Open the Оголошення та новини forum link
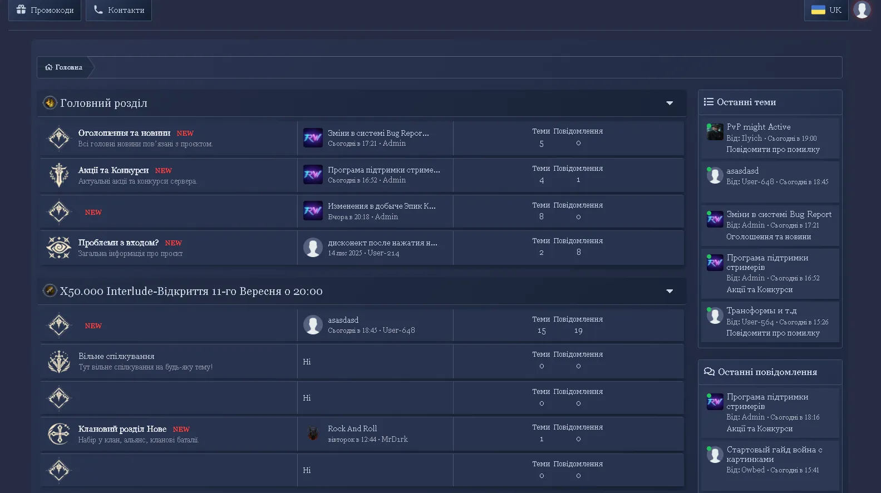The image size is (881, 493). click(124, 133)
